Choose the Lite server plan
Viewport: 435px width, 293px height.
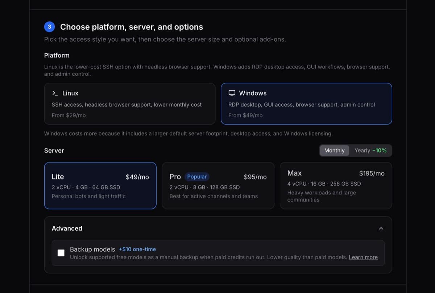click(100, 186)
